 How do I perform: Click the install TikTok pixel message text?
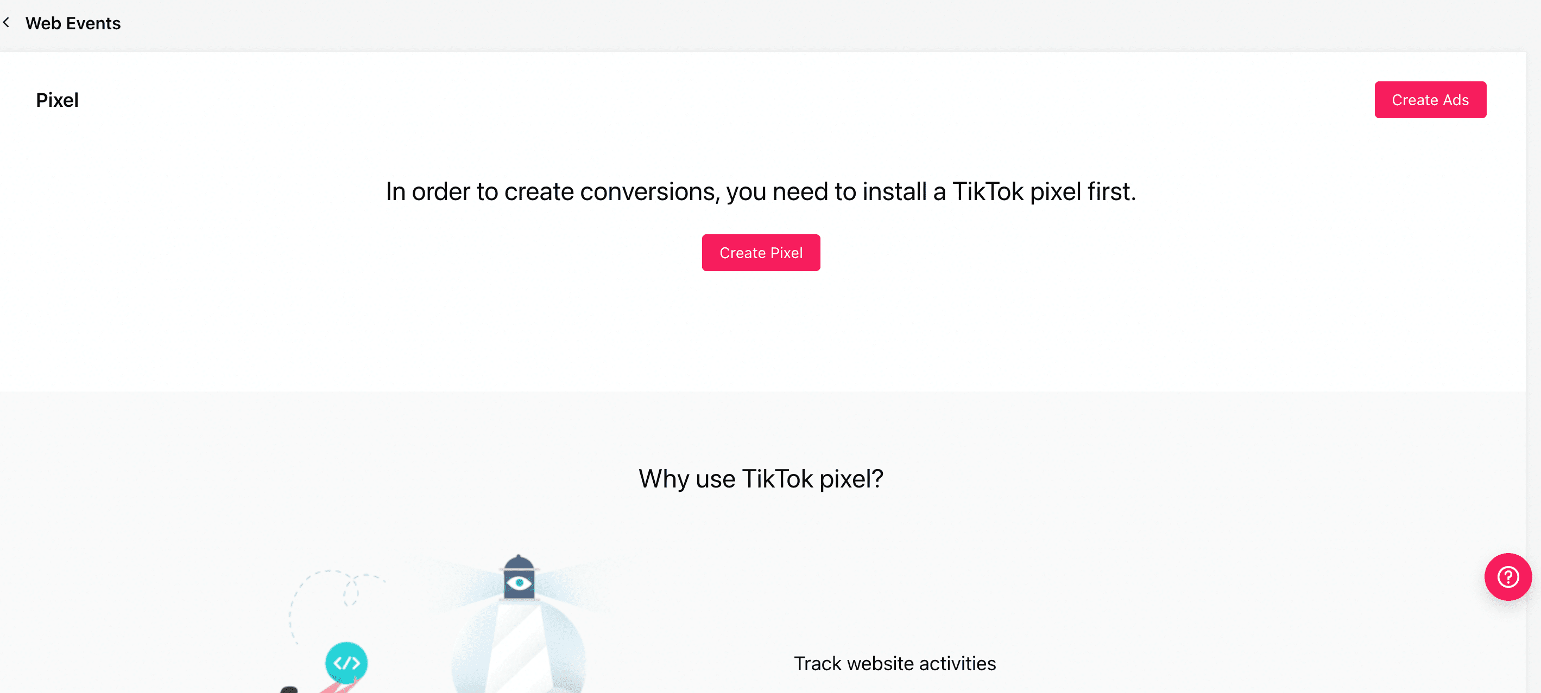click(x=760, y=192)
